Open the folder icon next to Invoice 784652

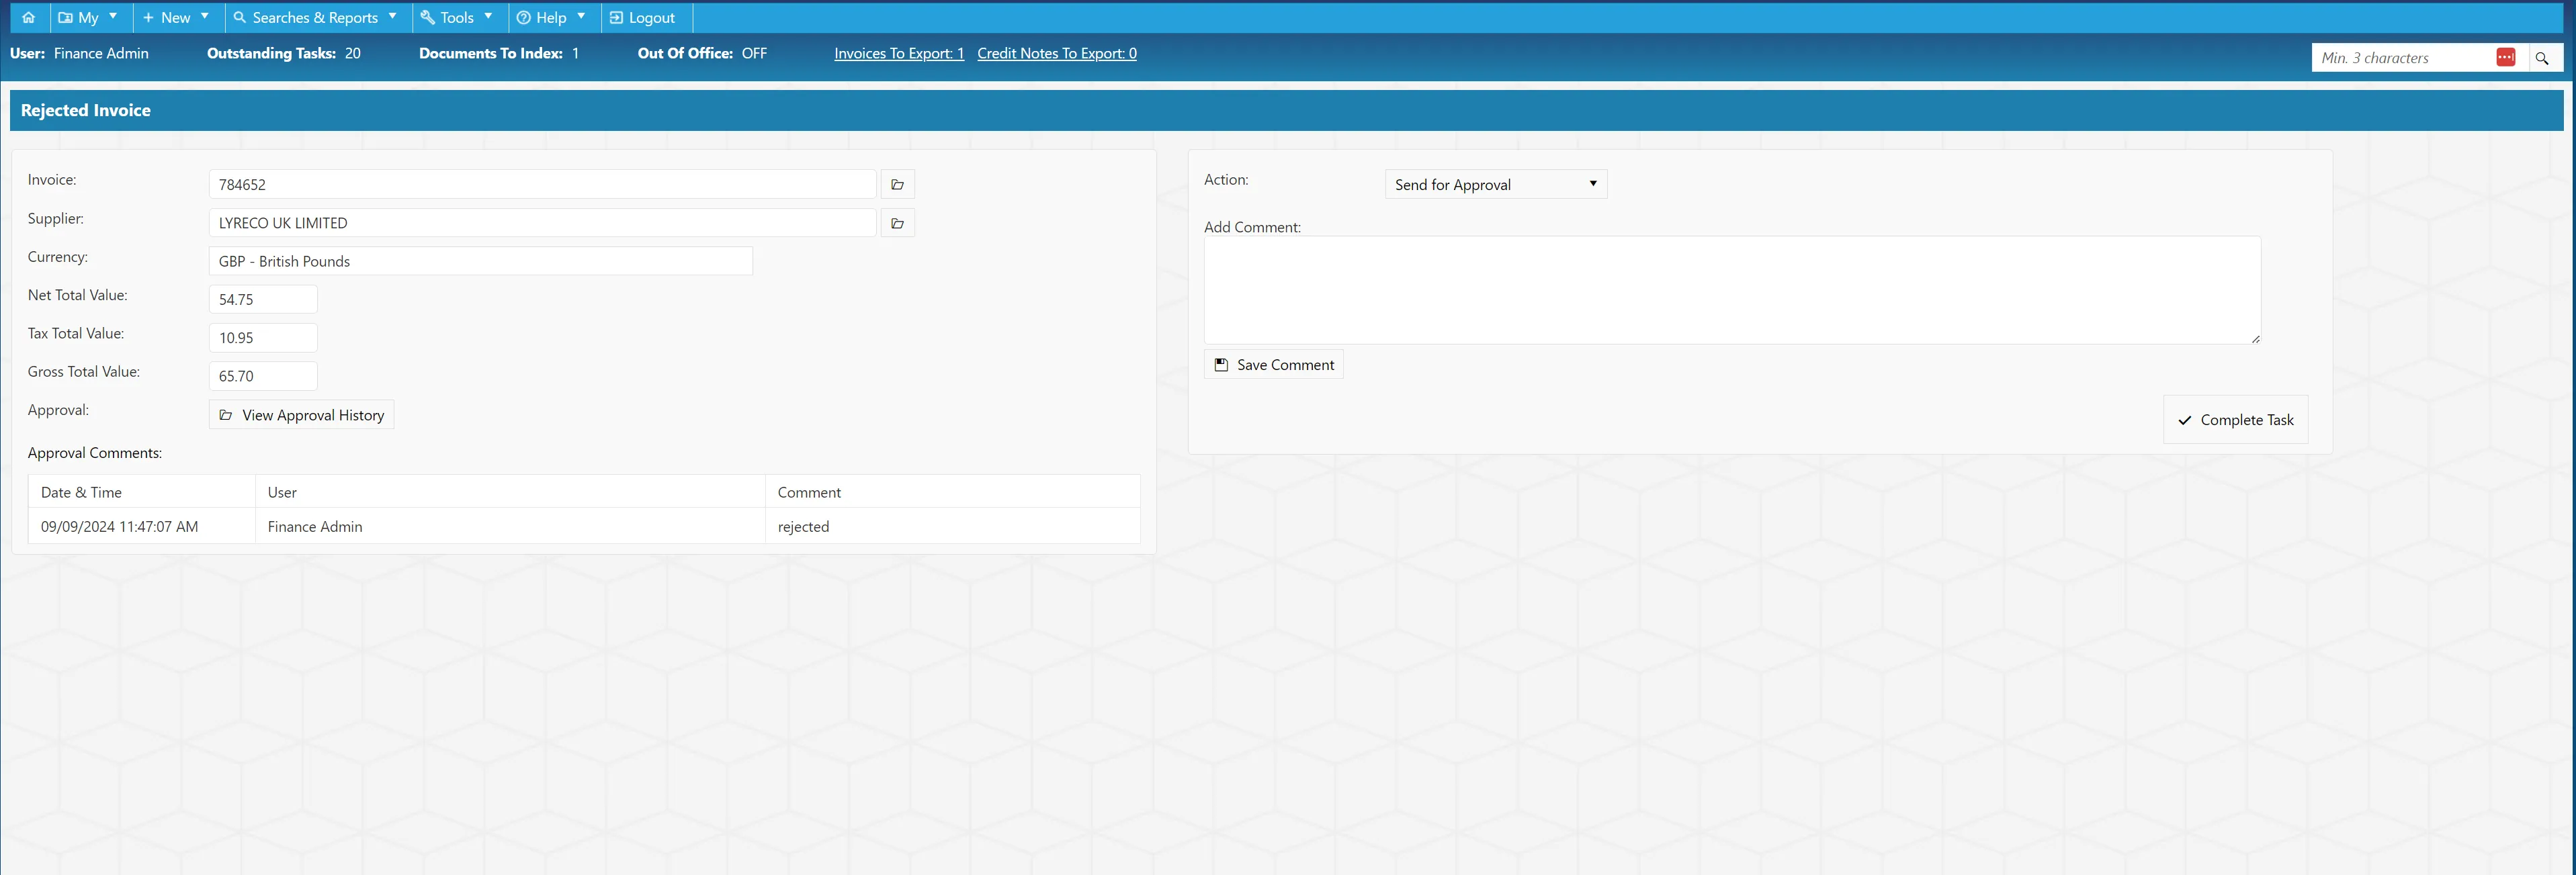pyautogui.click(x=897, y=184)
